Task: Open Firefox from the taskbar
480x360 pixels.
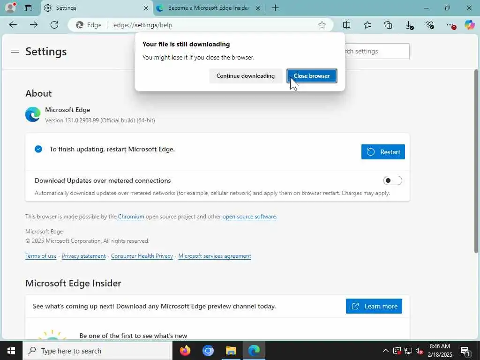Action: click(x=185, y=351)
